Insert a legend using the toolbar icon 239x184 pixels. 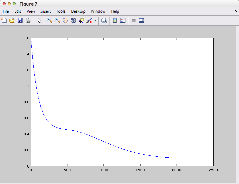[x=123, y=20]
